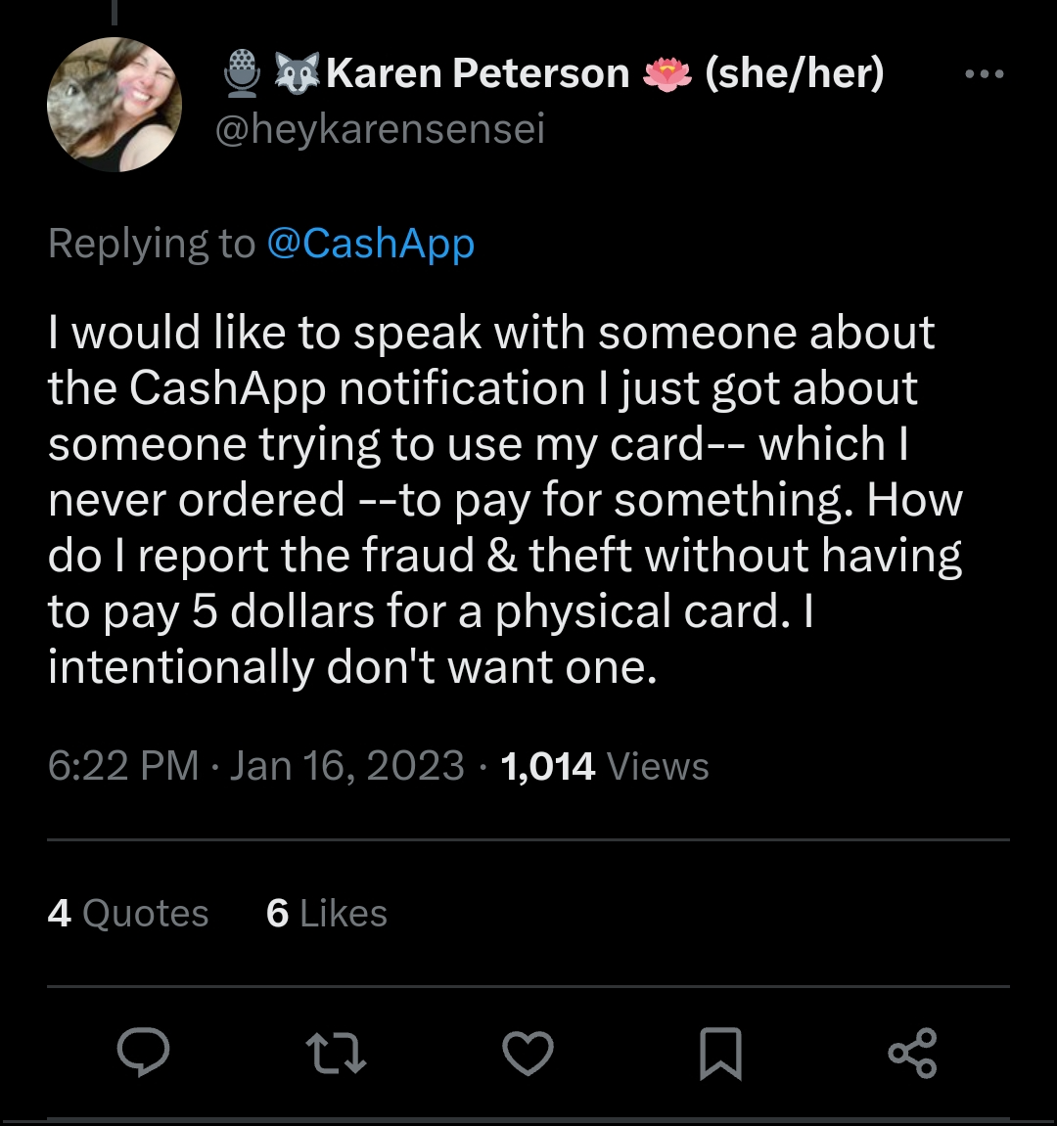
Task: Expand the retweet options dropdown
Action: pos(336,1054)
